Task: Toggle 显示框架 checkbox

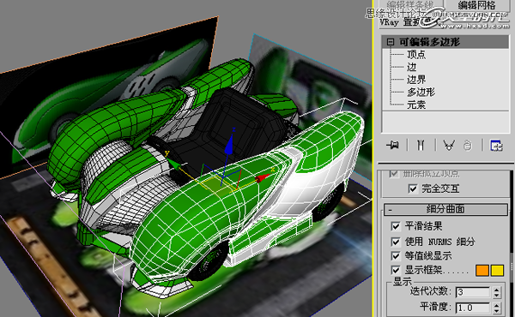Action: 396,270
